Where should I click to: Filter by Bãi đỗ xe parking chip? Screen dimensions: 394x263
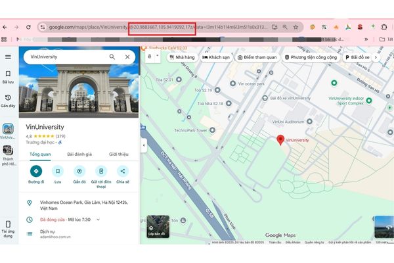(x=357, y=57)
